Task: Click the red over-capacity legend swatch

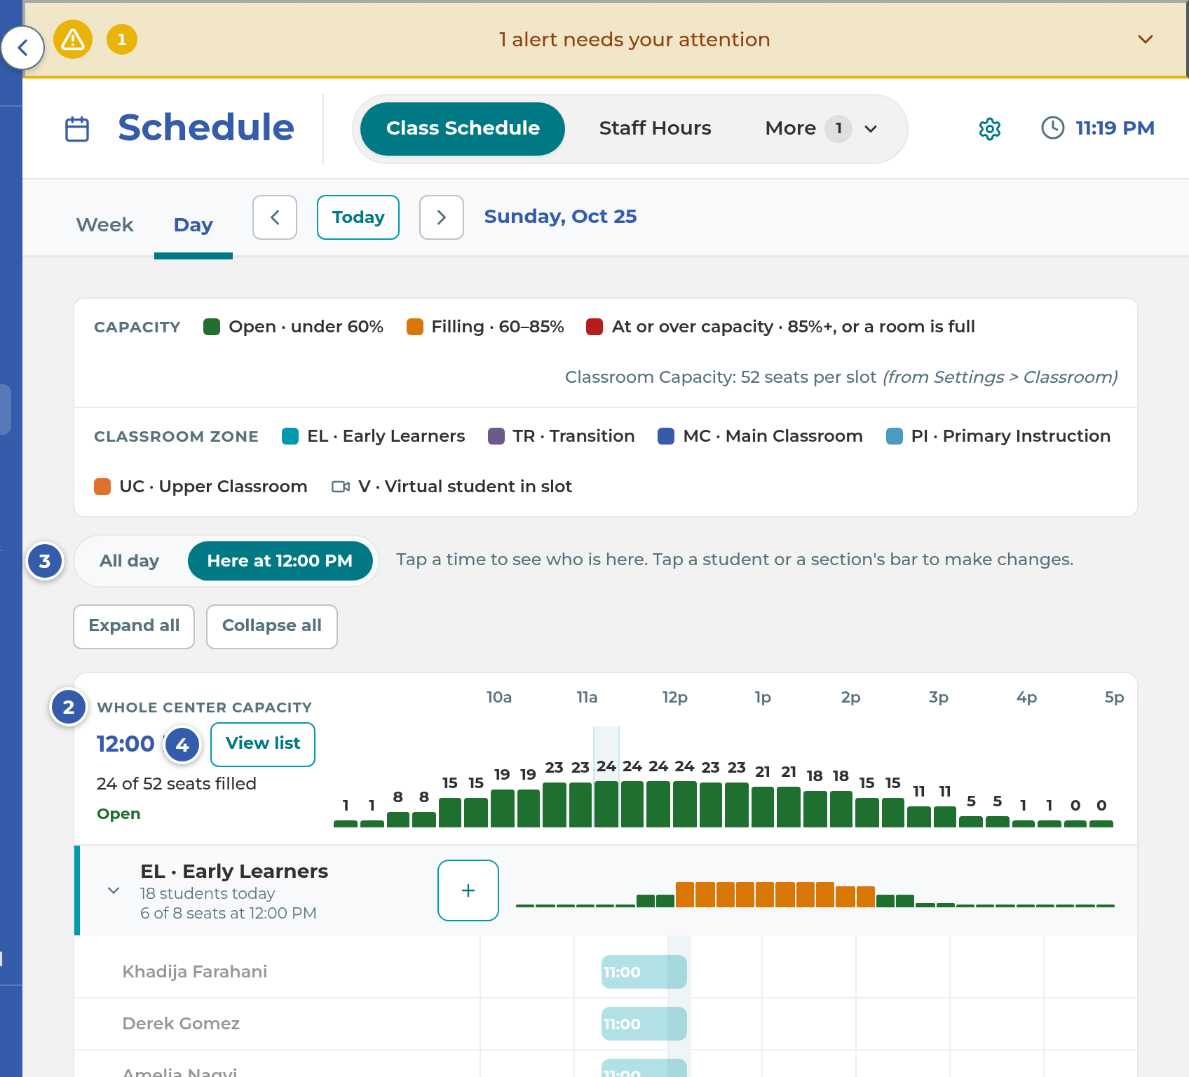Action: click(594, 327)
